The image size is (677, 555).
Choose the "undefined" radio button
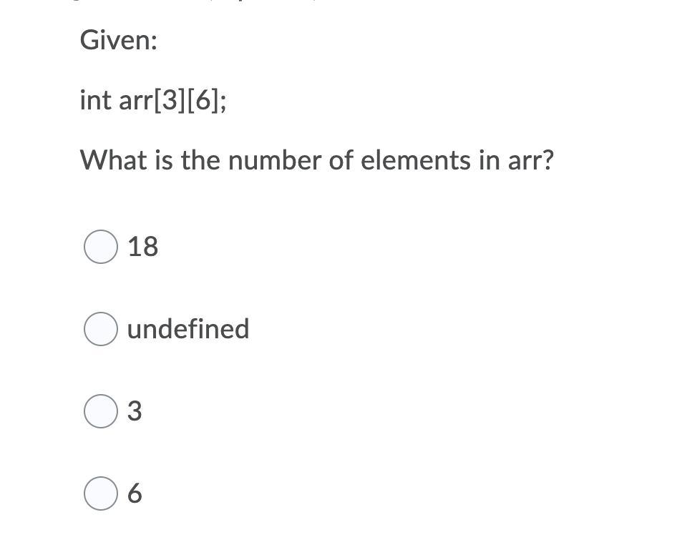click(x=101, y=329)
